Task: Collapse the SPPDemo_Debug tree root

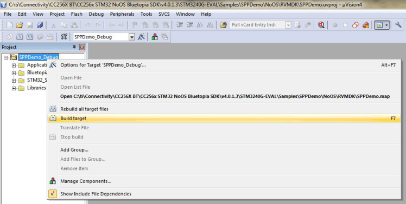Action: pyautogui.click(x=5, y=57)
